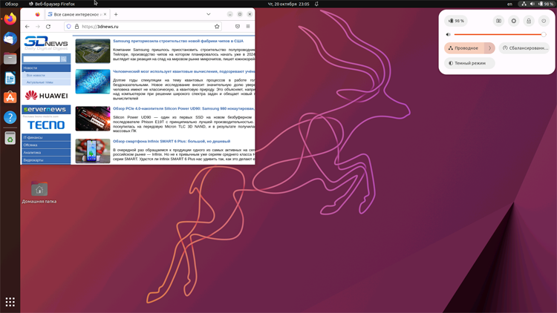Viewport: 557px width, 313px height.
Task: Select the Аналитика menu item
Action: click(x=33, y=152)
